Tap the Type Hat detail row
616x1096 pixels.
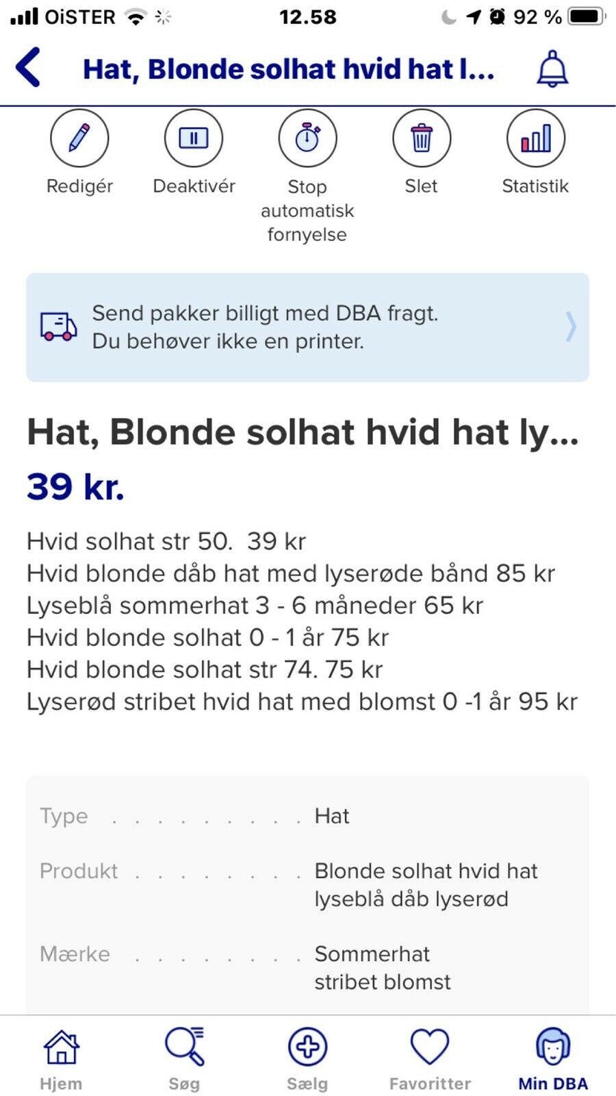[307, 816]
